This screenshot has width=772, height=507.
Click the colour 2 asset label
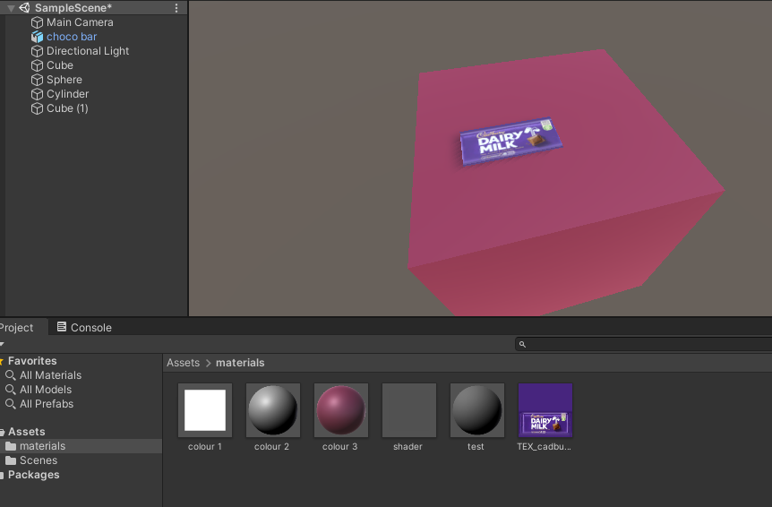point(271,446)
